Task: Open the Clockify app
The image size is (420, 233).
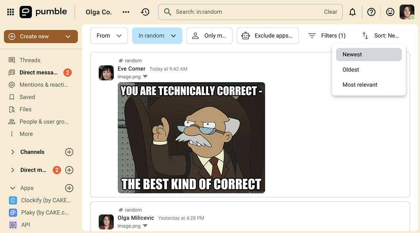Action: pyautogui.click(x=45, y=200)
